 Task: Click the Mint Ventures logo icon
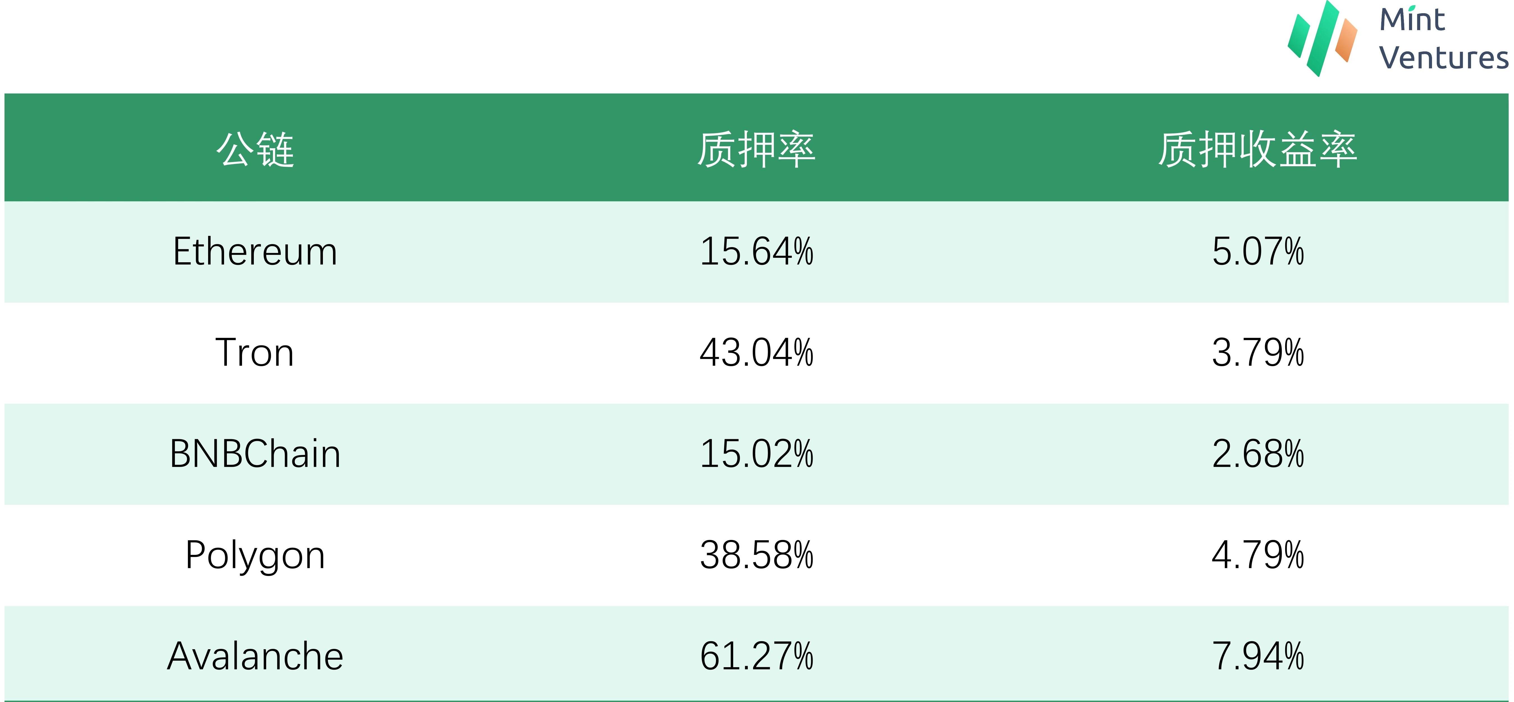(x=1323, y=39)
